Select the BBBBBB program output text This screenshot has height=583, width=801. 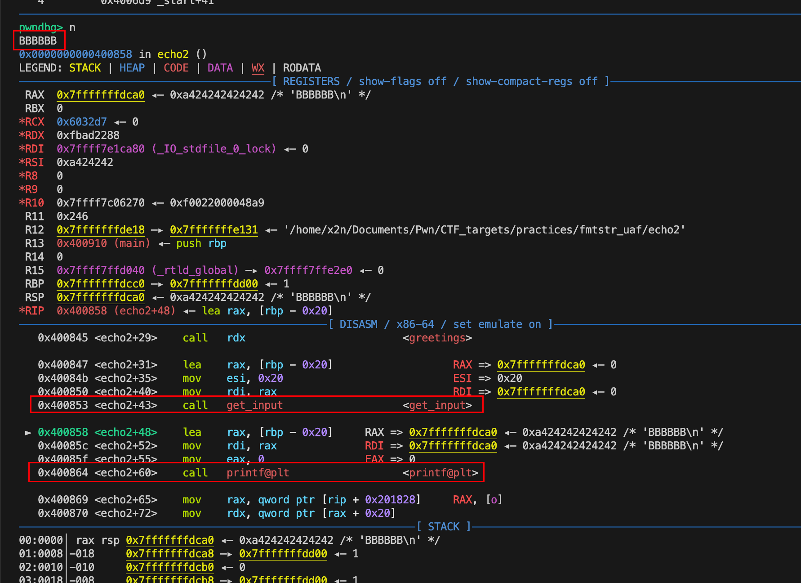tap(38, 41)
